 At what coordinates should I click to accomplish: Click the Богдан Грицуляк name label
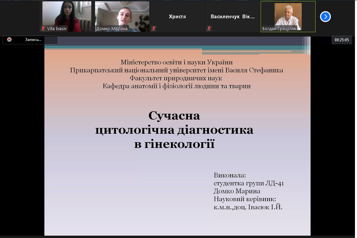coord(279,29)
